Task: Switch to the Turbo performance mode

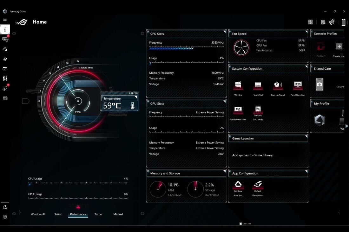Action: 98,214
